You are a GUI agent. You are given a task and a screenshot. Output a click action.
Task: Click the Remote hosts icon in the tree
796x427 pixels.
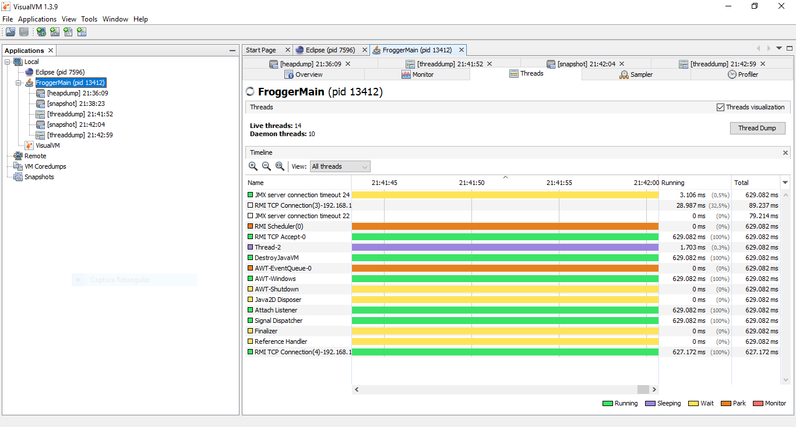18,156
